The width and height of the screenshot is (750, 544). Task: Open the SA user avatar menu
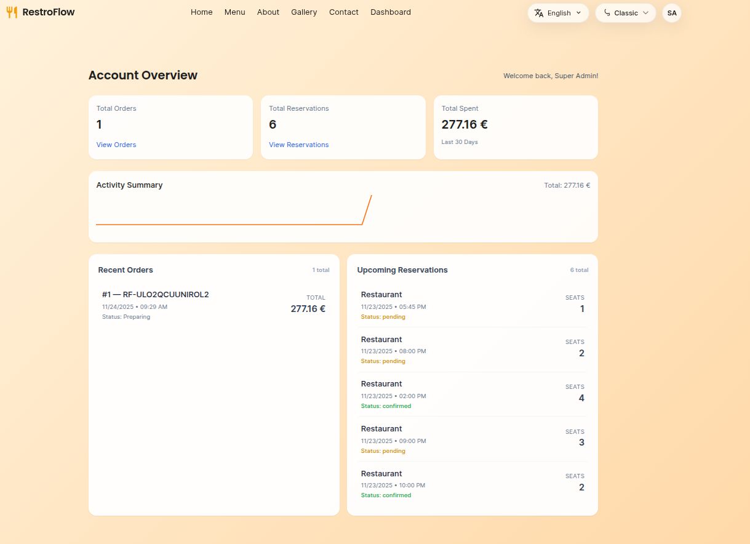pos(671,13)
